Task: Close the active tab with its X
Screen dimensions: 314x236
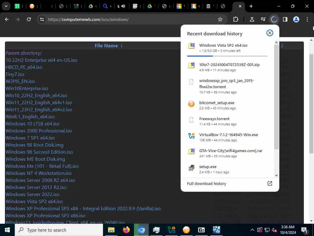Action: click(240, 6)
